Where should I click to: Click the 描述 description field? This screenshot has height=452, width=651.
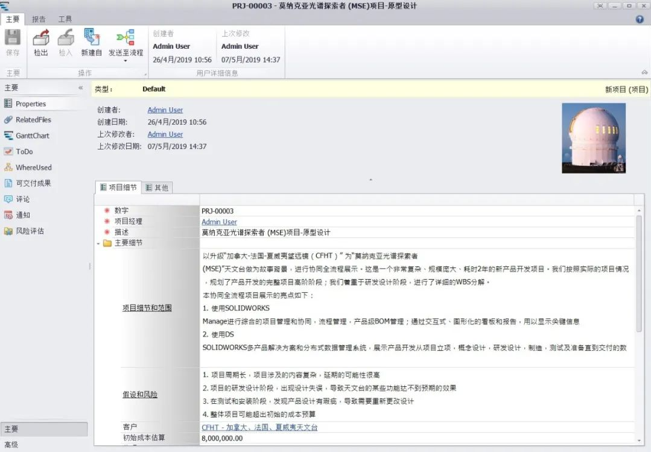tap(418, 233)
